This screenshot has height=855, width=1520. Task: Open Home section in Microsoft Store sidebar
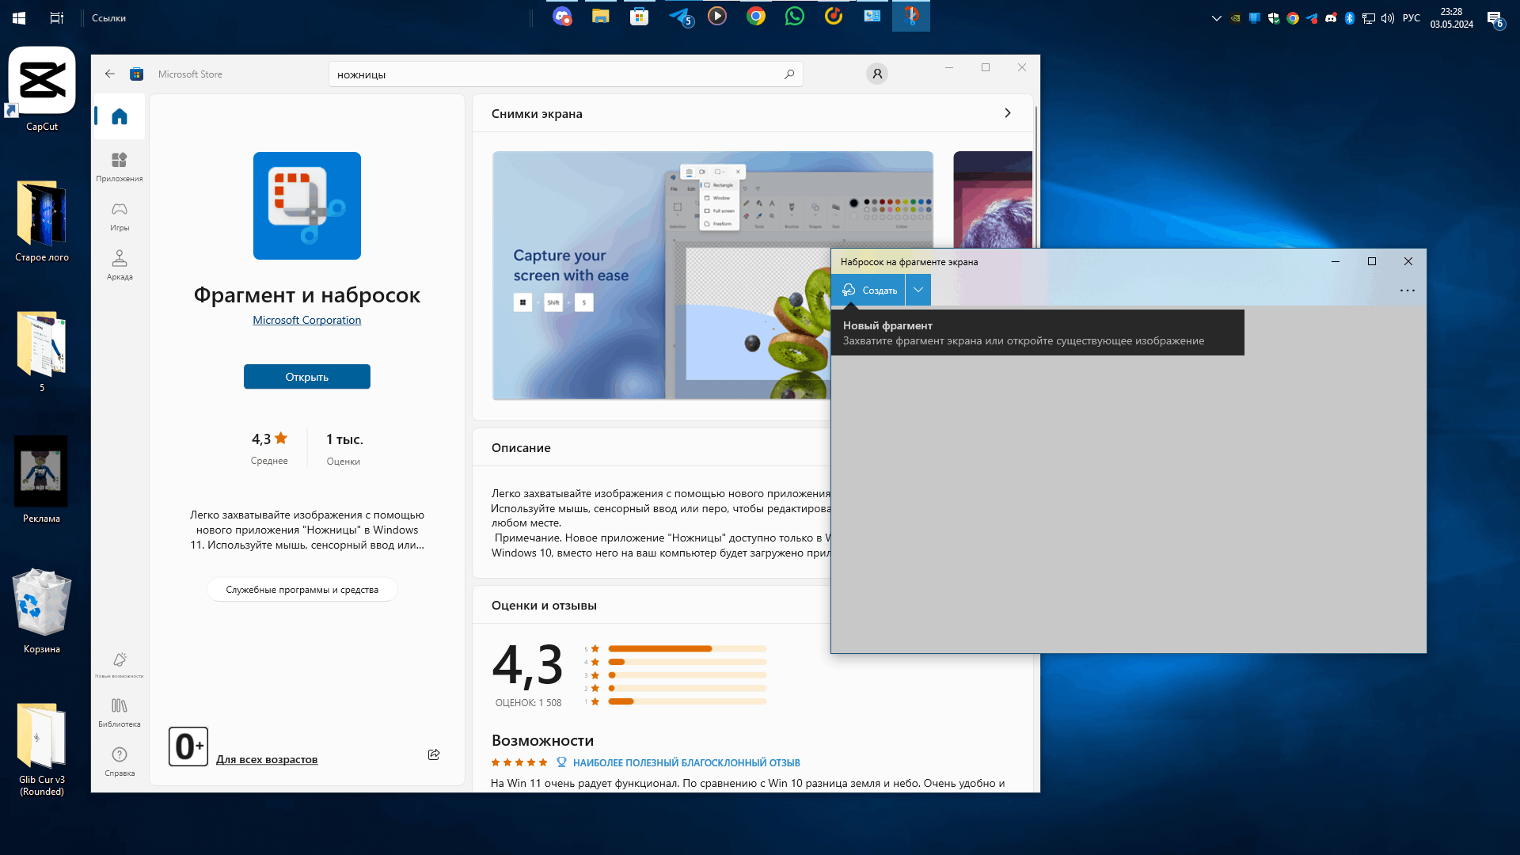(120, 116)
